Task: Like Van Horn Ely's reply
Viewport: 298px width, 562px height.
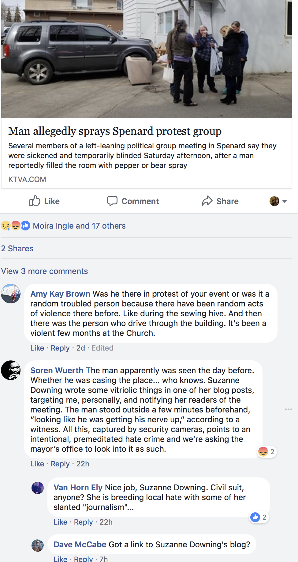Action: click(60, 522)
